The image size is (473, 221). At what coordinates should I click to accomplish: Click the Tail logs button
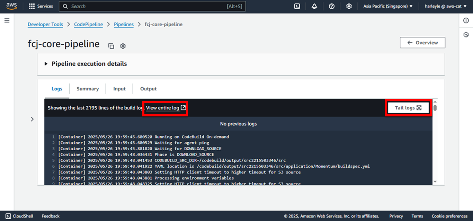408,108
